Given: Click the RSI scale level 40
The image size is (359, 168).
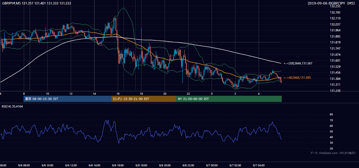Looking at the screenshot, I should (x=331, y=137).
